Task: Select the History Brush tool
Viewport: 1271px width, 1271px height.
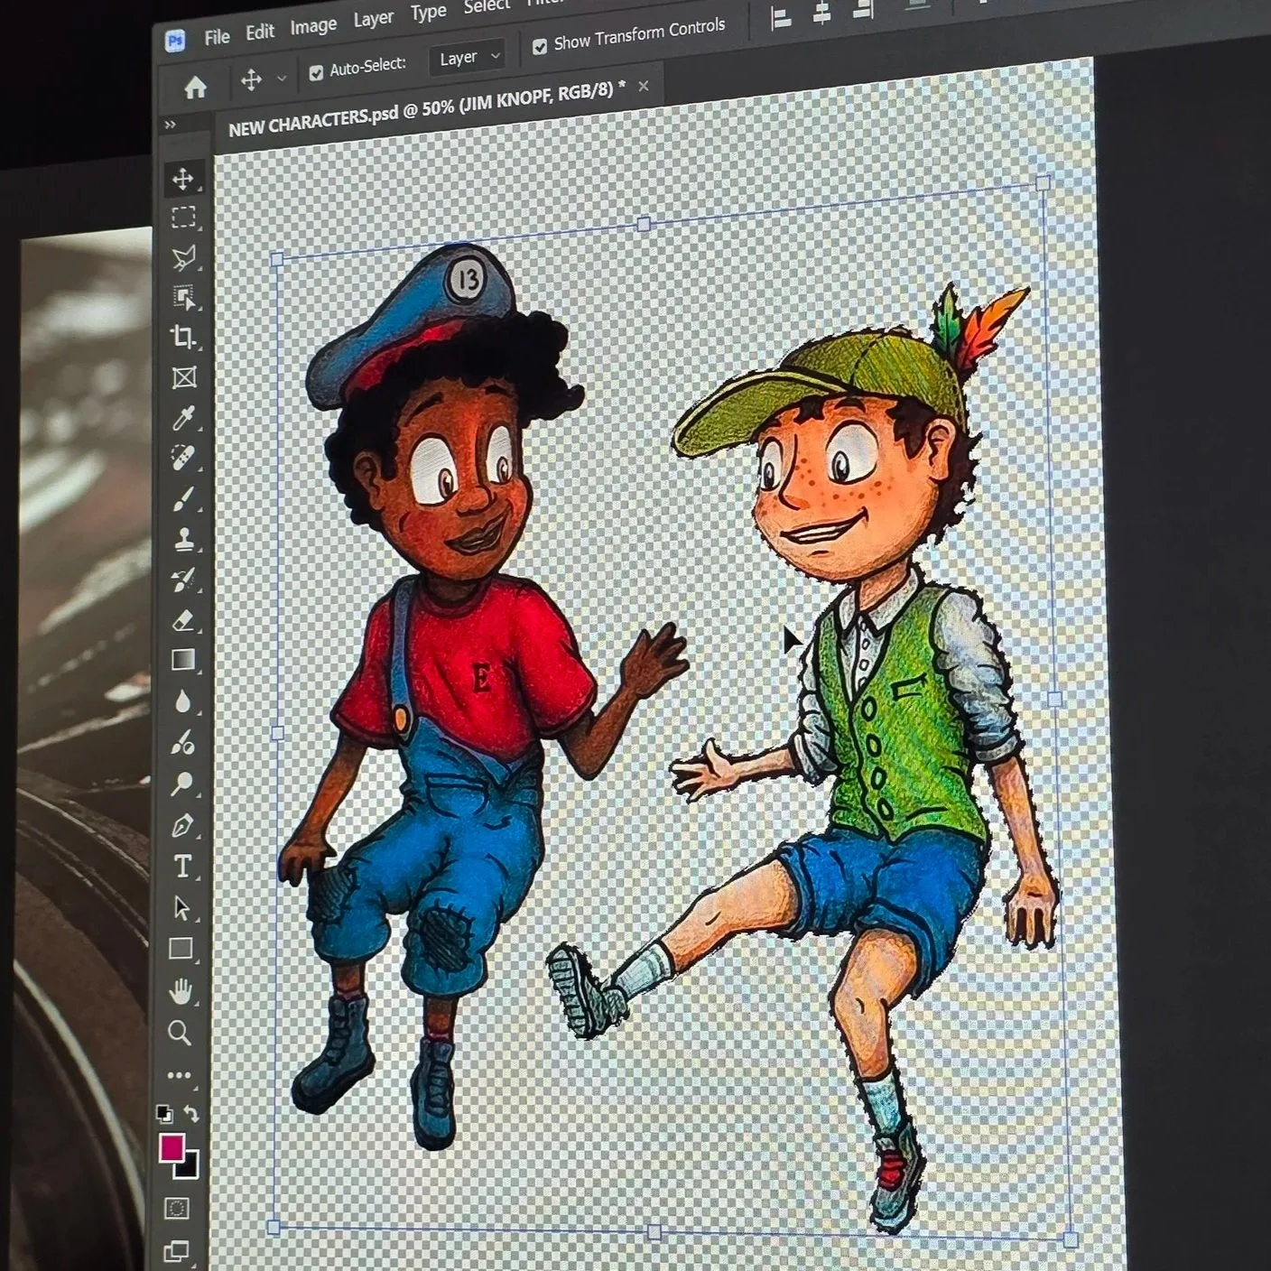Action: 183,580
